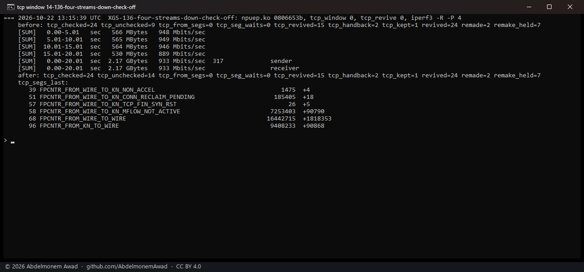This screenshot has width=584, height=272.
Task: Click 'tcp_unchecked=14' in the after line
Action: point(126,76)
